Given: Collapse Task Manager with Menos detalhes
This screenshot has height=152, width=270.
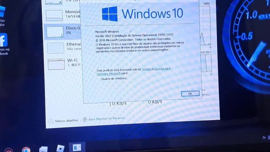Looking at the screenshot, I should [x=63, y=121].
